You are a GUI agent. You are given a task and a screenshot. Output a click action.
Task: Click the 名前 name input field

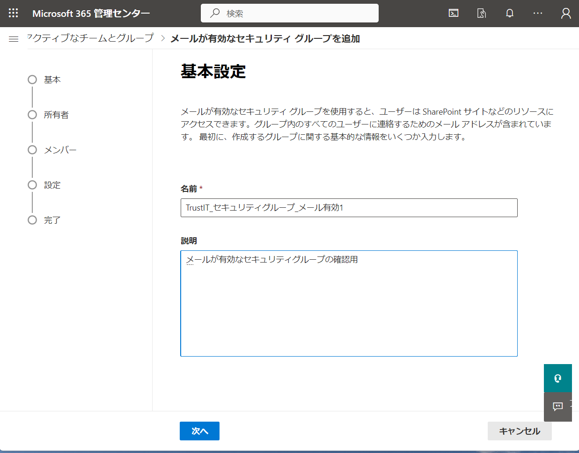tap(349, 208)
